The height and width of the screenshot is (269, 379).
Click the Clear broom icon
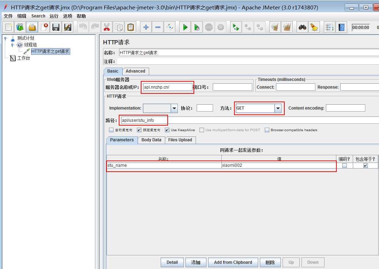pyautogui.click(x=314, y=27)
